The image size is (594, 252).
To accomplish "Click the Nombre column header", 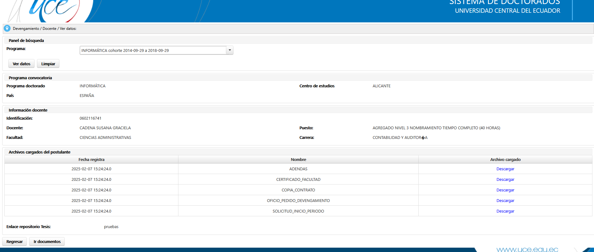I will pyautogui.click(x=298, y=159).
